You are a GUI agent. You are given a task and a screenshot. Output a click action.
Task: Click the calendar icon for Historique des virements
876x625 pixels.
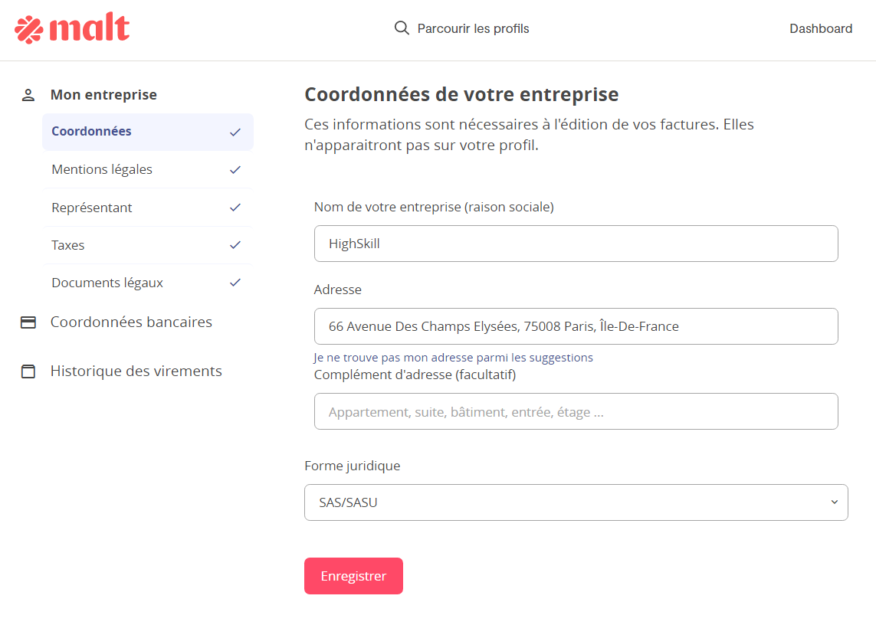tap(28, 371)
